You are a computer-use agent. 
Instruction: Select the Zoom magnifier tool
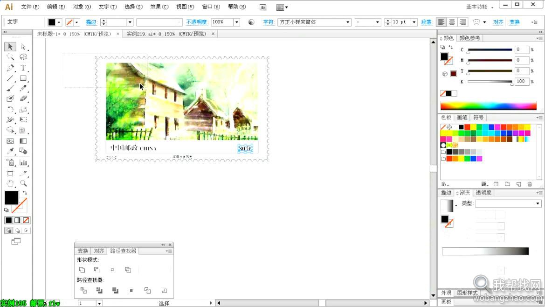pos(23,183)
